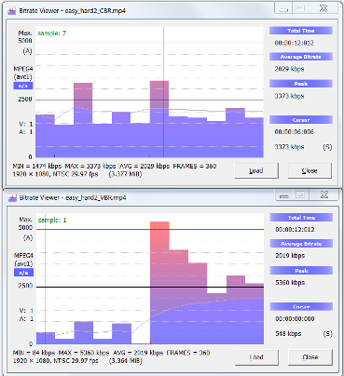
Task: Click the title 'Bitrate Viewer - easy_hard2_CBR.mp4'
Action: click(x=73, y=11)
